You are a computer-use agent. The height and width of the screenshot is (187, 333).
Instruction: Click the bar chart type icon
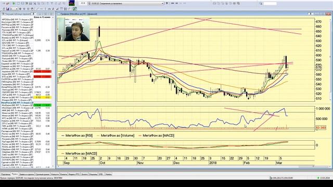(x=7, y=9)
